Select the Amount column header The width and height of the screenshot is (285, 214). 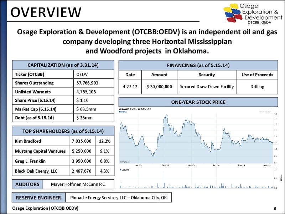pyautogui.click(x=159, y=75)
